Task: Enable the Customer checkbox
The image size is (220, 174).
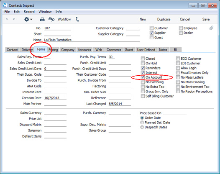Action: 151,28
